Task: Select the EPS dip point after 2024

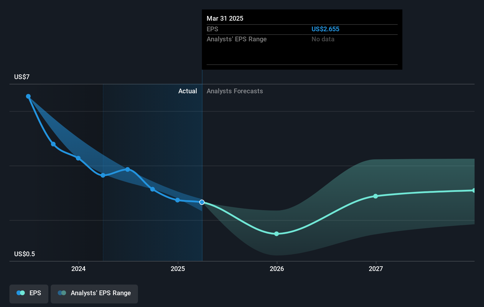Action: point(103,175)
